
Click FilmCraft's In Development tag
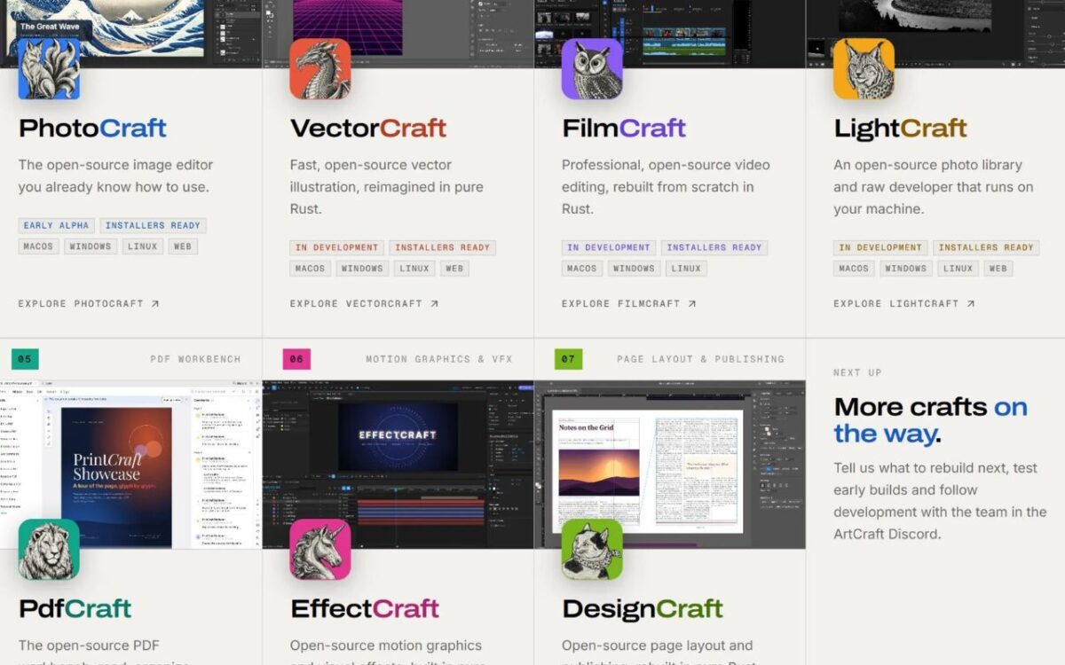[x=609, y=247]
